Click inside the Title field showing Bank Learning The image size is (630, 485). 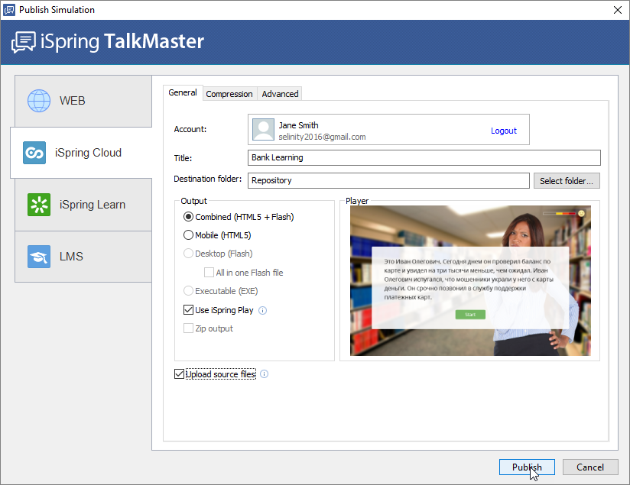[x=424, y=158]
